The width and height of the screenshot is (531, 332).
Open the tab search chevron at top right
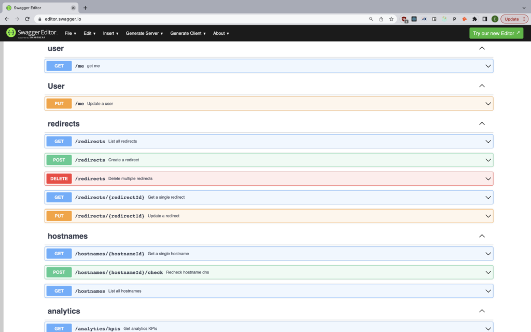(524, 8)
